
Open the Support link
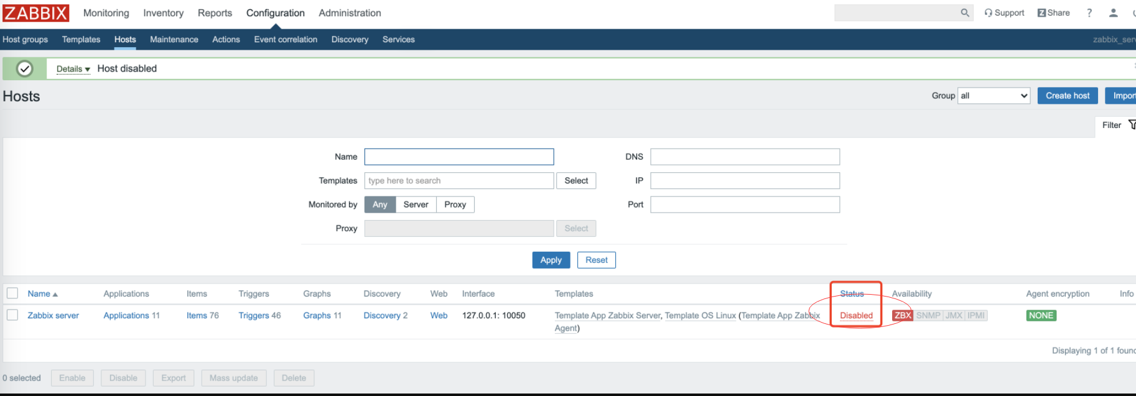pyautogui.click(x=1004, y=13)
